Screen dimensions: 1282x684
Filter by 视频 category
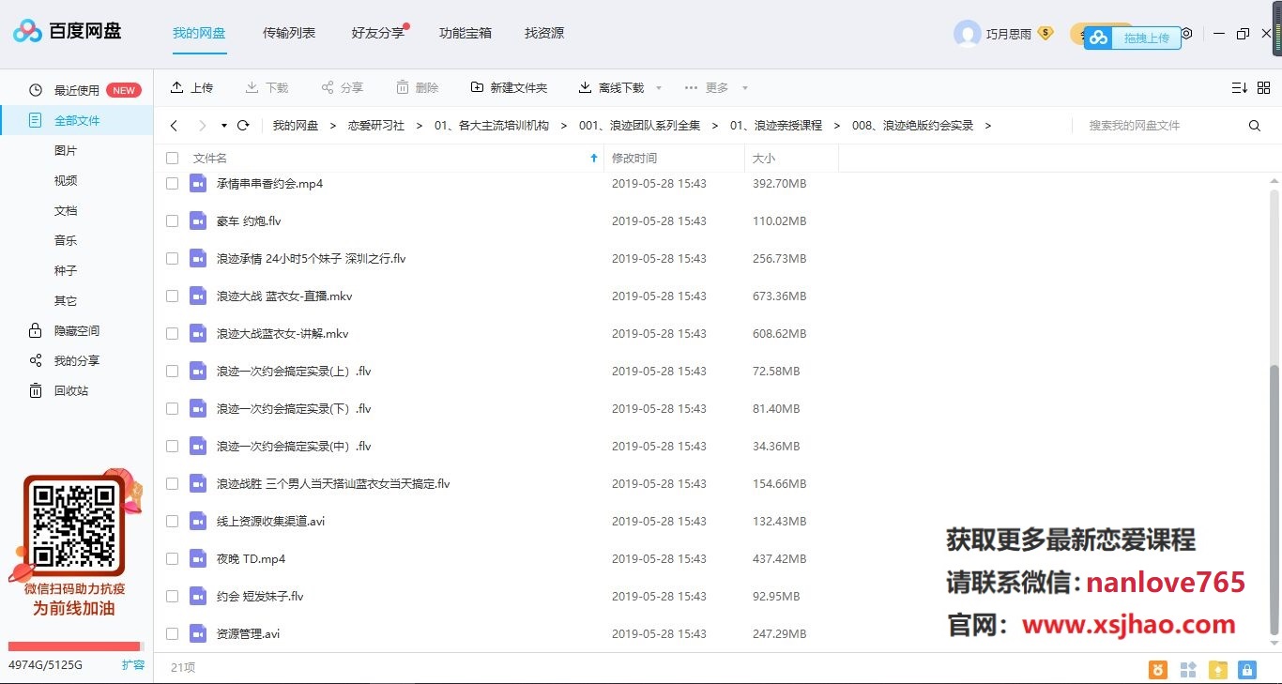(66, 180)
